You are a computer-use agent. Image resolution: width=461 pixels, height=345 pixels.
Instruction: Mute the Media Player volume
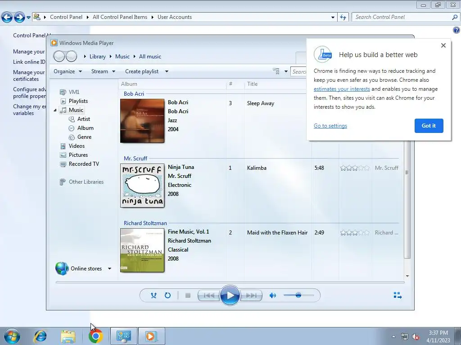(x=272, y=296)
